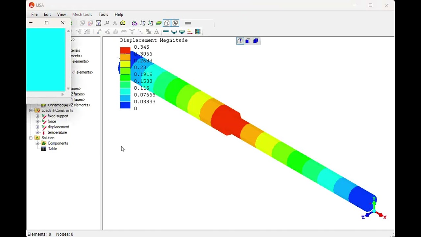
Task: Click the scroll down arrow in small overlay window
Action: (68, 89)
